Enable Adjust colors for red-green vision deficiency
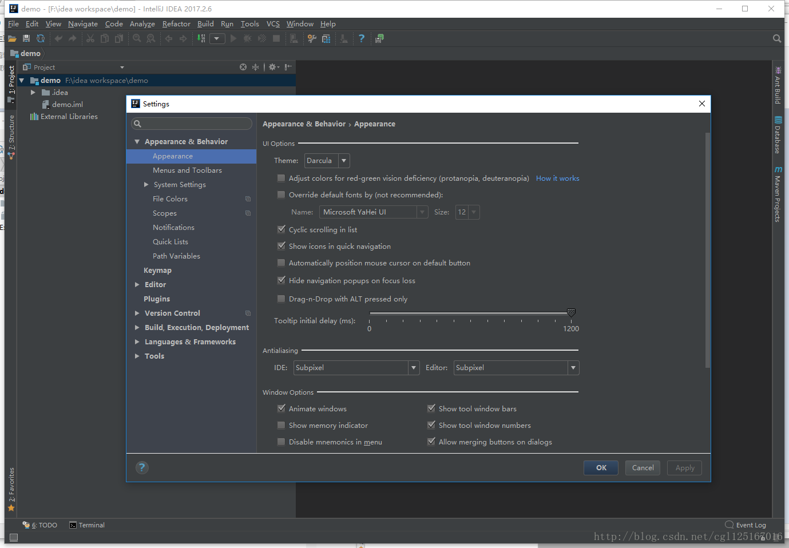This screenshot has height=548, width=789. point(281,178)
